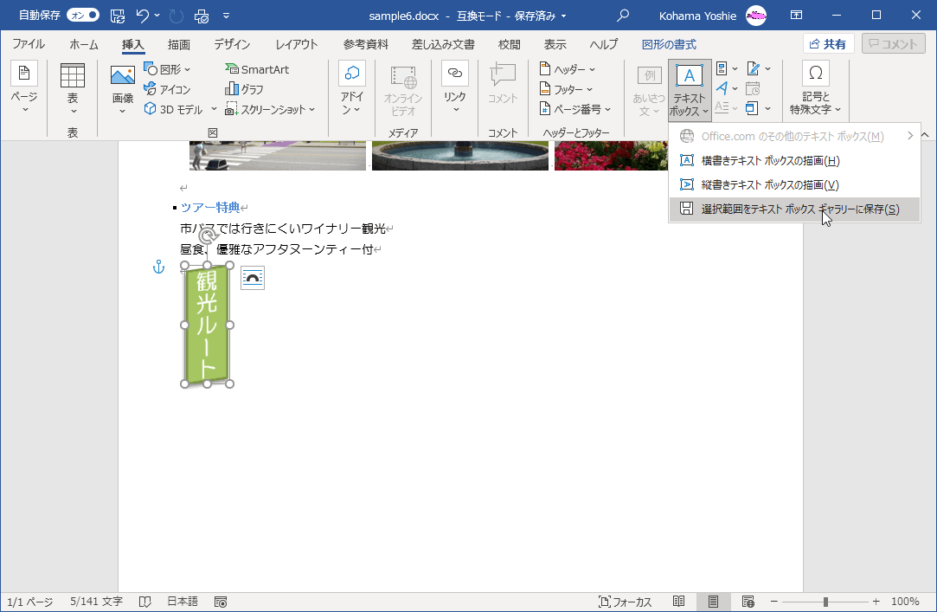Click the macro recording icon in status bar
This screenshot has width=937, height=612.
pyautogui.click(x=221, y=602)
